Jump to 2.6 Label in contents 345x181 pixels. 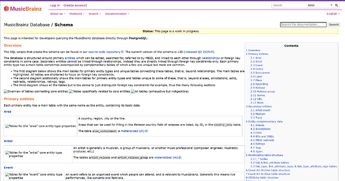[256, 77]
